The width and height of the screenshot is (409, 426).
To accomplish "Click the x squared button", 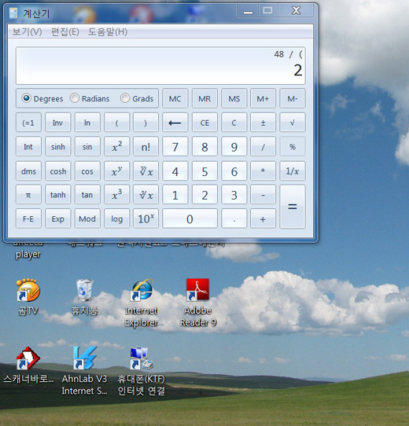I will click(116, 147).
